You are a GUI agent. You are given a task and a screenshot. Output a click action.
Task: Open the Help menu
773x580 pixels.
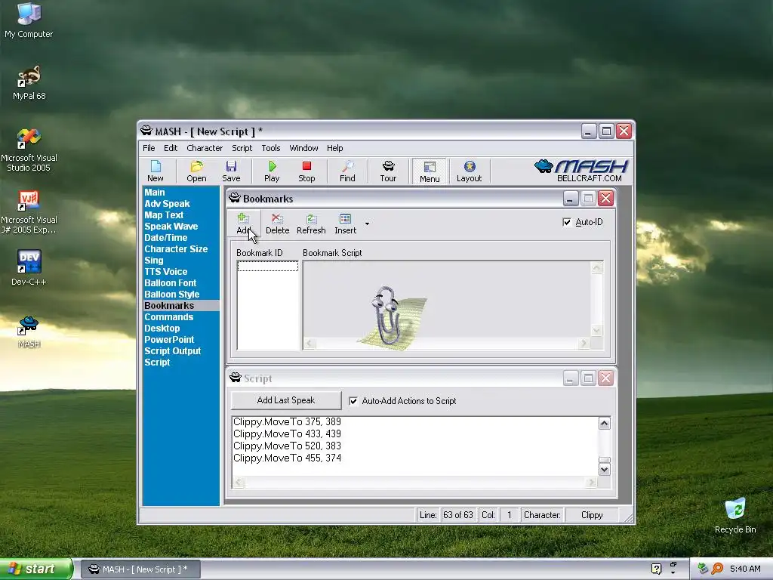pos(334,148)
